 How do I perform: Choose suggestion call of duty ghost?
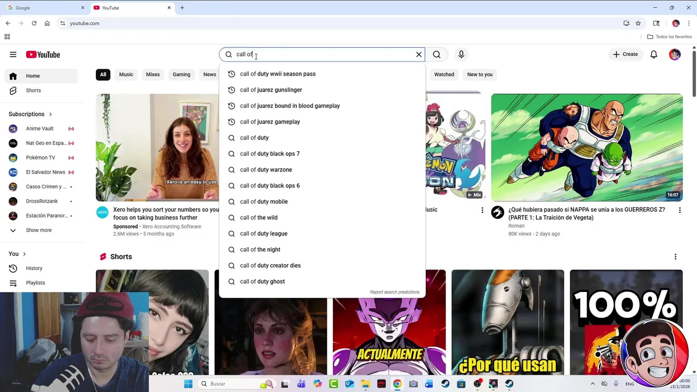322,281
